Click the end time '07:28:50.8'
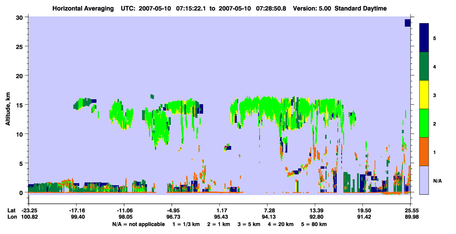The width and height of the screenshot is (456, 234). [x=270, y=8]
